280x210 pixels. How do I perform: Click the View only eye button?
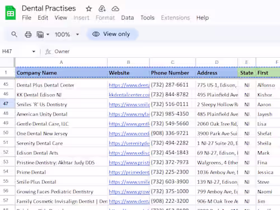pos(113,34)
